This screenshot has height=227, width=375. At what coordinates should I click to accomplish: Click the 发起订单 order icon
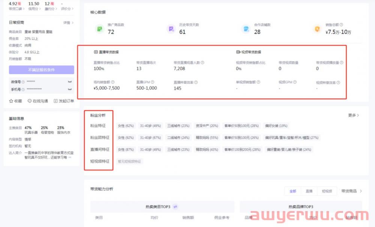(55, 101)
